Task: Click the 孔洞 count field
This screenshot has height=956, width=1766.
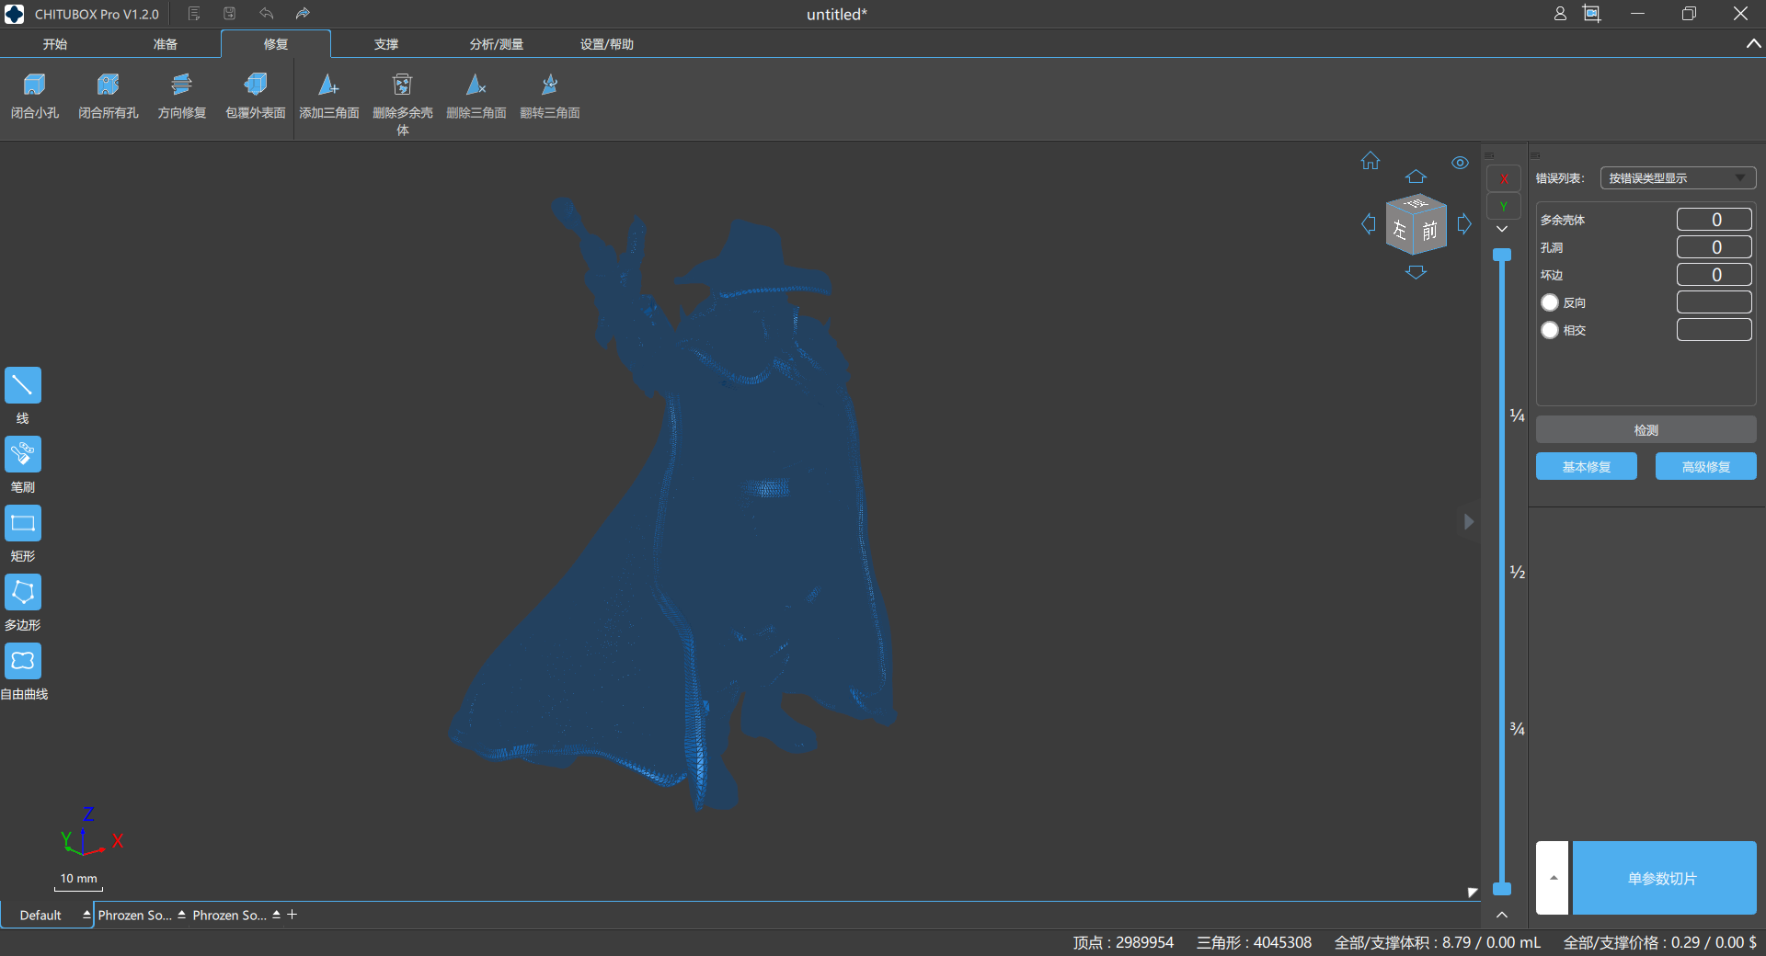Action: pyautogui.click(x=1714, y=247)
